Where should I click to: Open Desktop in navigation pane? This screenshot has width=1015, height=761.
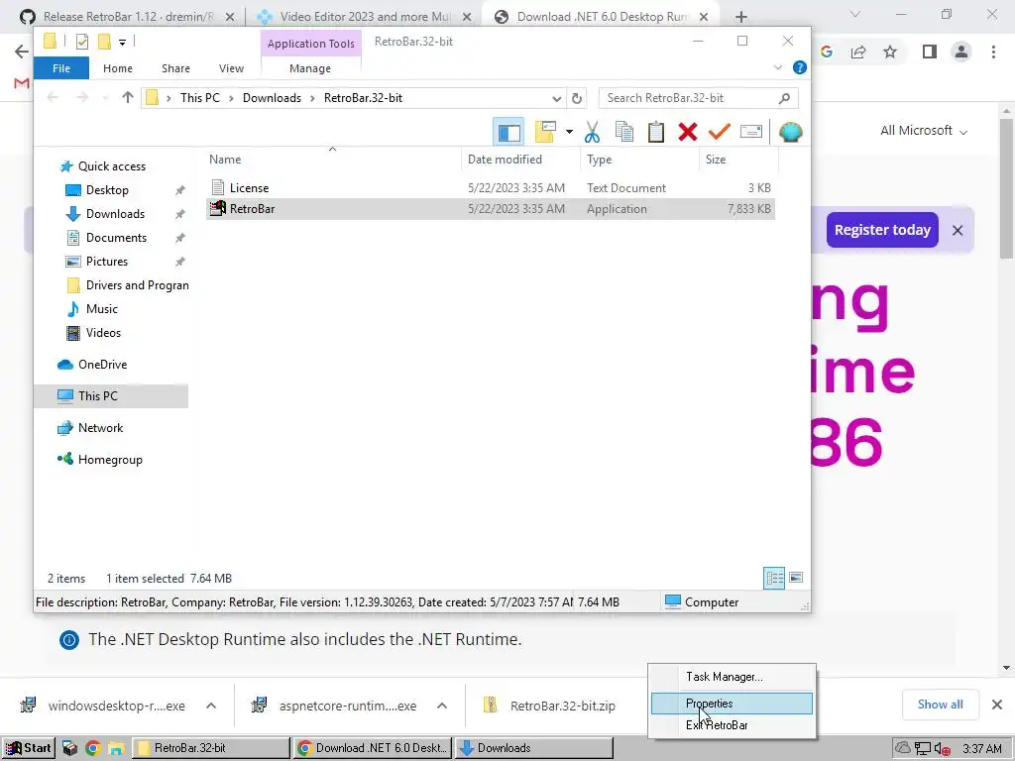click(x=107, y=190)
